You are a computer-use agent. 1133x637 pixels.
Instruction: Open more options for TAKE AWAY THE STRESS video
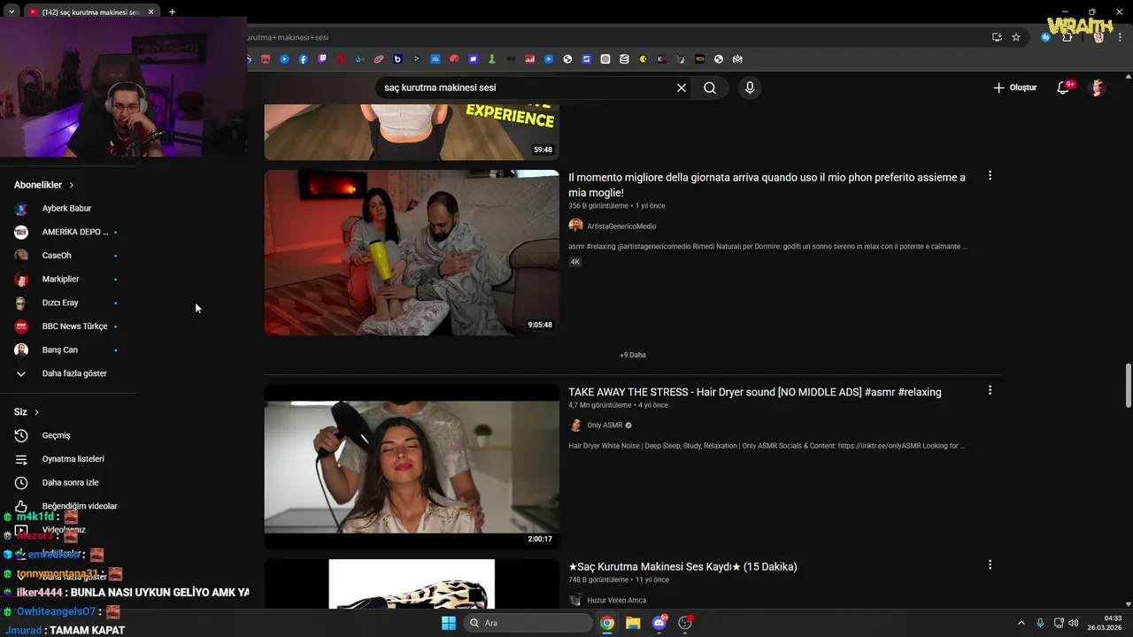pos(990,390)
